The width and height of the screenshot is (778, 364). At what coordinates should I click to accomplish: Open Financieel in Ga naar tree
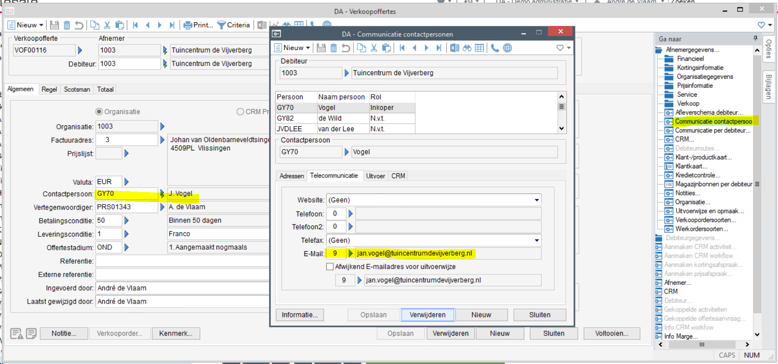(690, 59)
